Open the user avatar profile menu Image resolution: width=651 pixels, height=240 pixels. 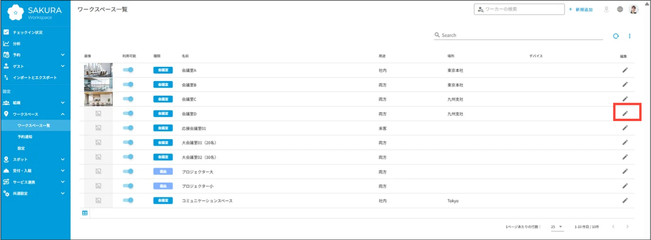633,9
